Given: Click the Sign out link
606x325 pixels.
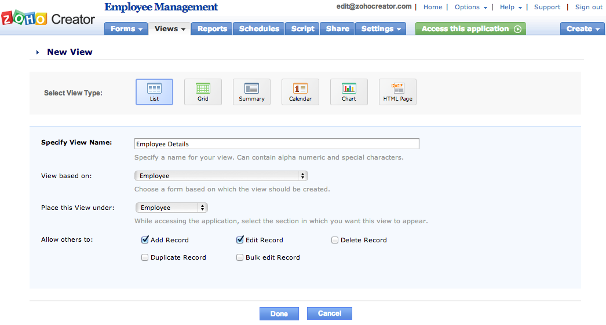Looking at the screenshot, I should (x=589, y=7).
